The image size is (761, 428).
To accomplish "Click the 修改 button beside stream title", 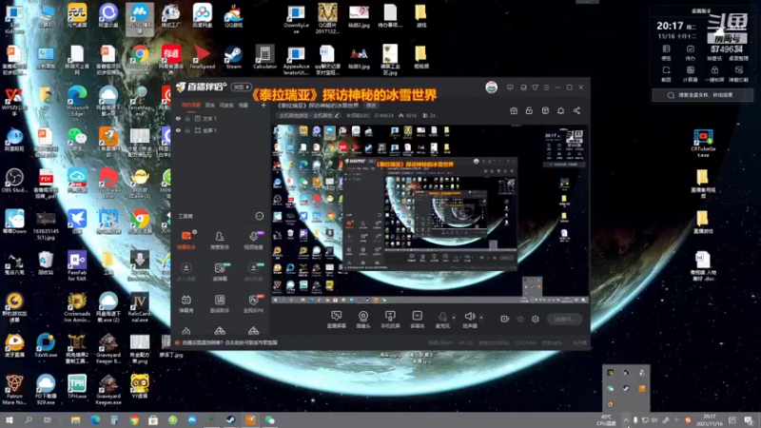I will tap(371, 106).
